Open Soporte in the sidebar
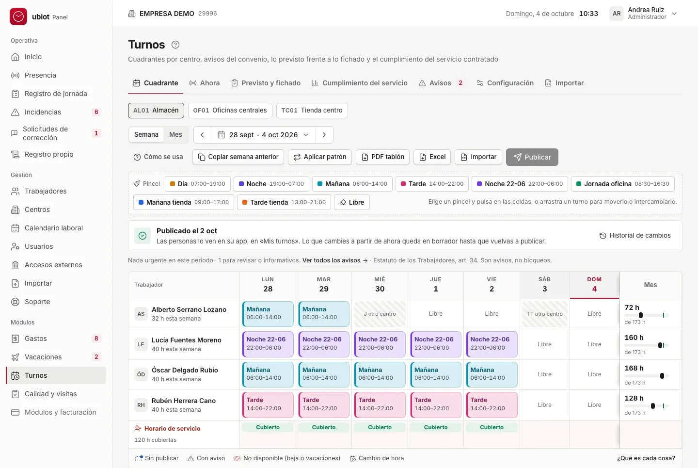 56,302
